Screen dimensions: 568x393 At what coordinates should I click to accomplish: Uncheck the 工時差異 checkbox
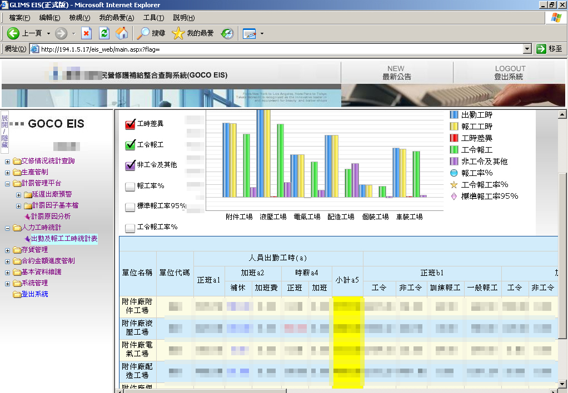pos(131,124)
